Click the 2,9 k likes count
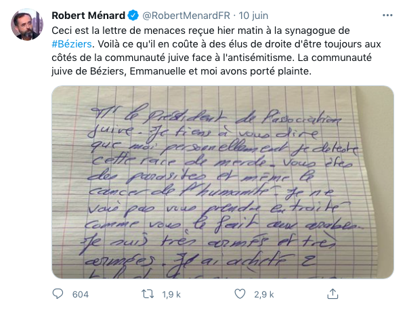 coord(263,294)
